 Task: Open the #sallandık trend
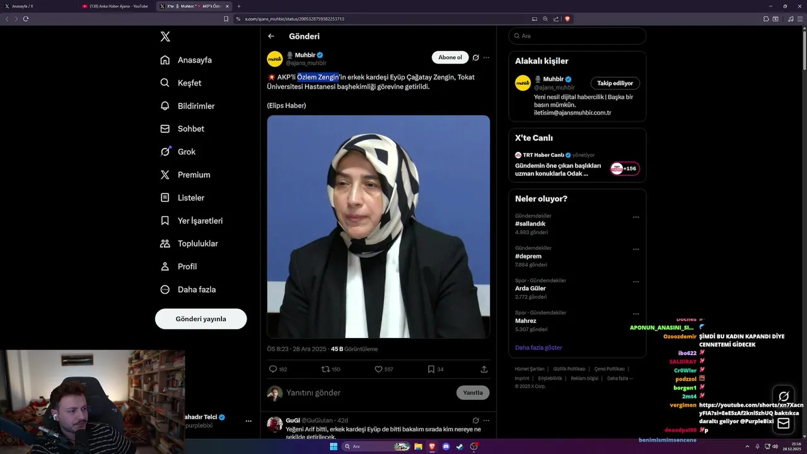[530, 224]
